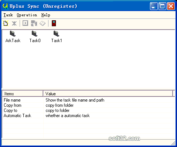Click the synchronize folders toolbar icon
The height and width of the screenshot is (147, 177).
pyautogui.click(x=34, y=23)
